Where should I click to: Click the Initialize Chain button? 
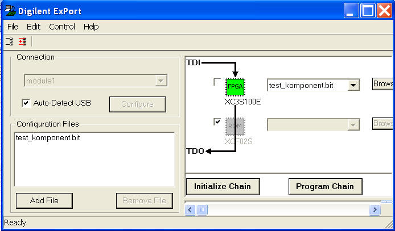click(x=223, y=187)
